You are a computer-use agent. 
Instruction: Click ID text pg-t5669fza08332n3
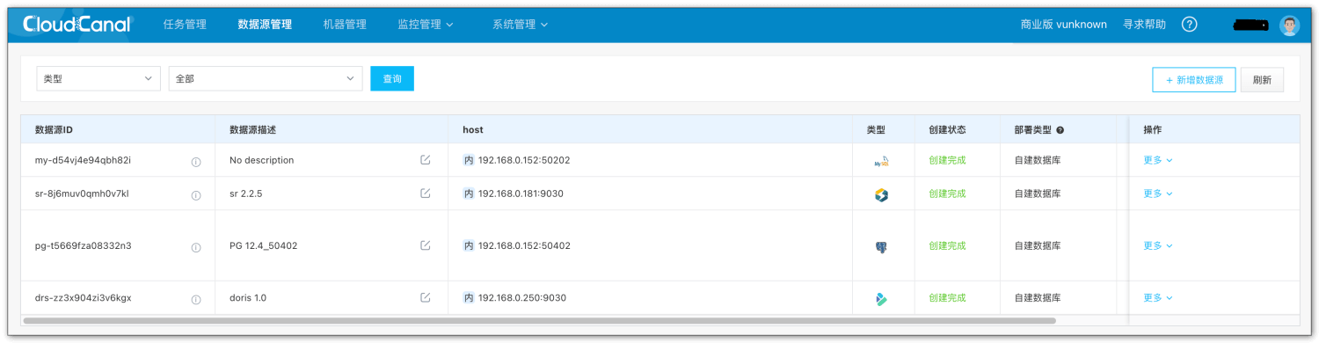click(83, 245)
